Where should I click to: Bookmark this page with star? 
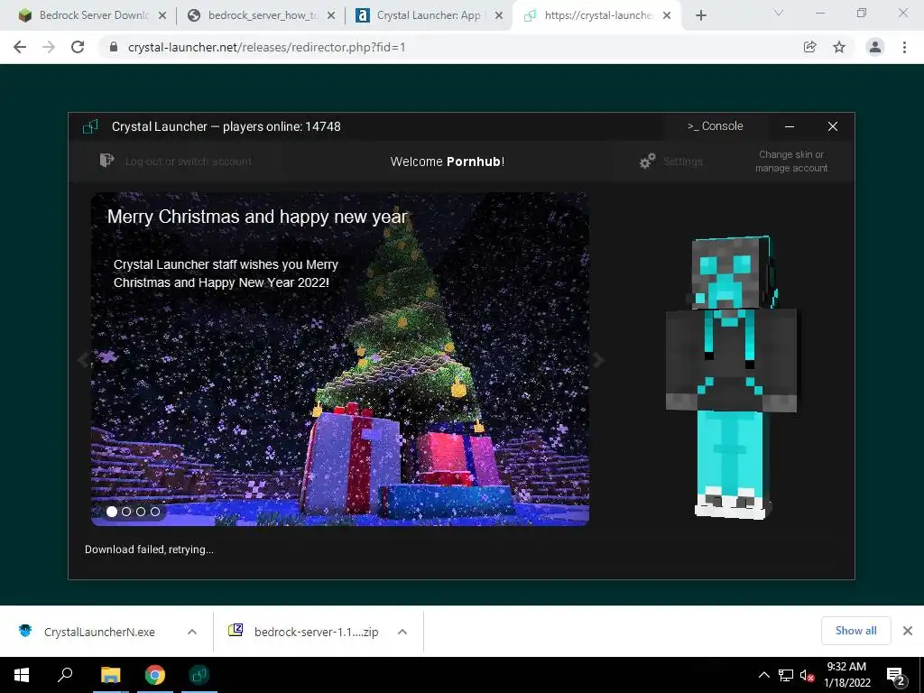839,47
